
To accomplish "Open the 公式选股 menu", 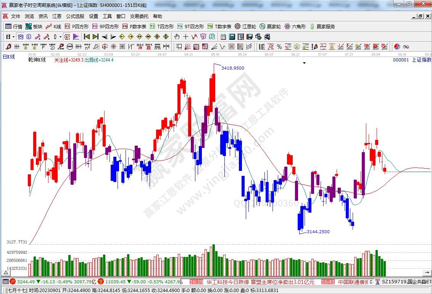I will tap(75, 16).
